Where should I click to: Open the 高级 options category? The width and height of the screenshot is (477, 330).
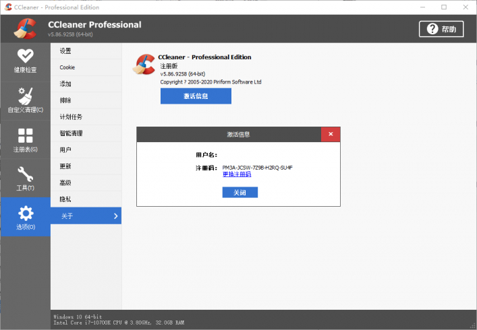pyautogui.click(x=86, y=183)
